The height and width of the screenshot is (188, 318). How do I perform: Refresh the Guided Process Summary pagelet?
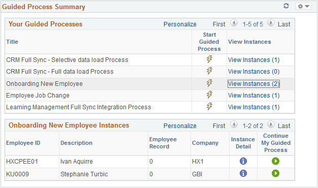tap(286, 6)
